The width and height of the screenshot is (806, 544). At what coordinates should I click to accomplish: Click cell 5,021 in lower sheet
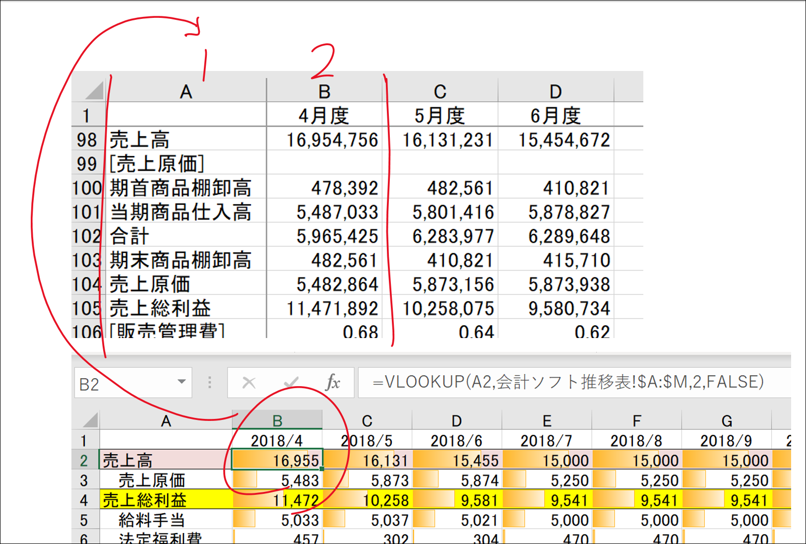[457, 520]
